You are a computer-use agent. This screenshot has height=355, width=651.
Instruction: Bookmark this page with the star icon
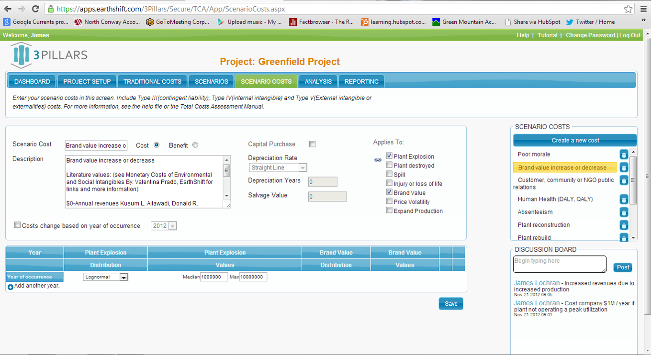click(628, 9)
